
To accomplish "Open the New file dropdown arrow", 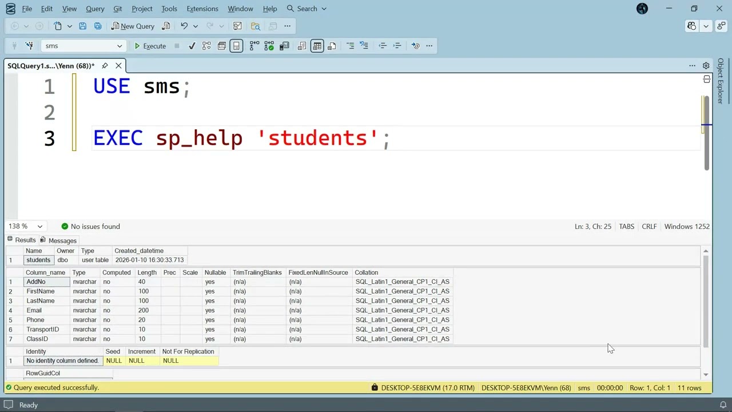I will pos(70,26).
